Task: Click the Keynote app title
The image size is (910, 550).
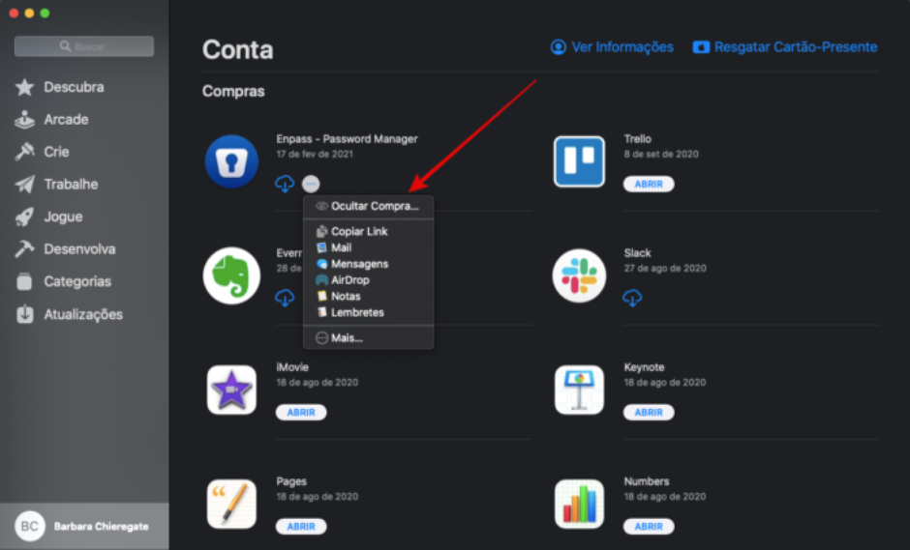Action: [x=644, y=367]
